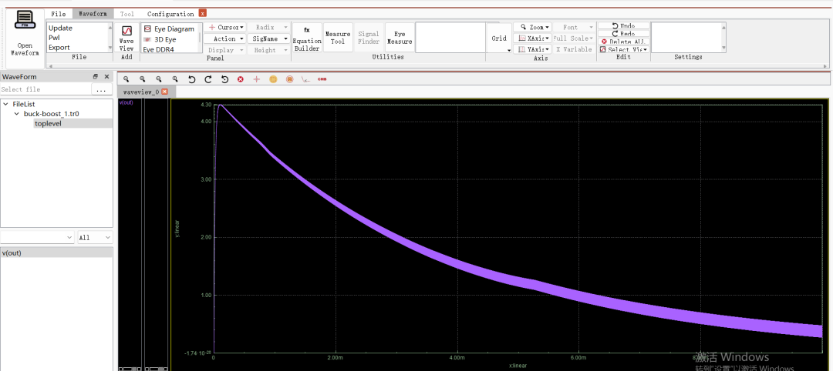
Task: Click the browse '...' file button
Action: point(102,89)
